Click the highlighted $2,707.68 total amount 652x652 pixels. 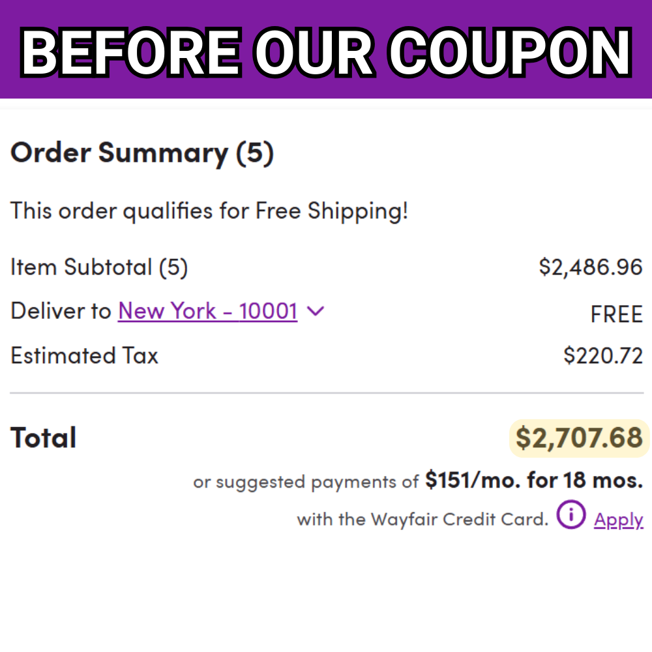[x=578, y=437]
